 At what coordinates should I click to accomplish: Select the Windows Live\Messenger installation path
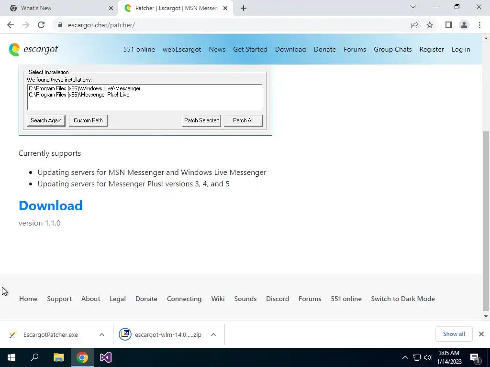tap(85, 88)
